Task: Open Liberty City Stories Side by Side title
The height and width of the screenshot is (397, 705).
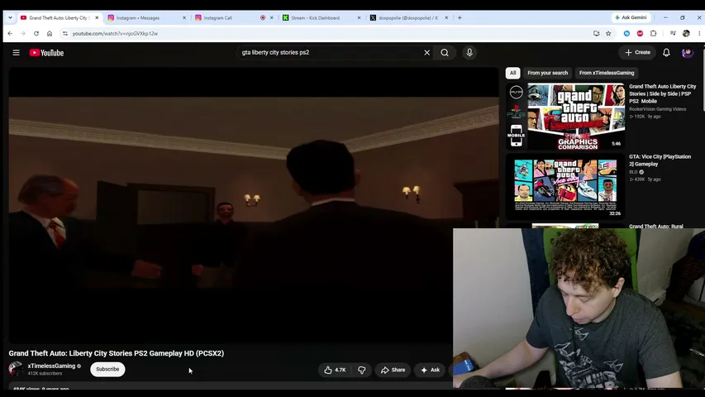Action: [662, 93]
